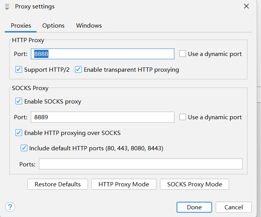Click the Charles icon in the title bar
The width and height of the screenshot is (261, 217).
tap(7, 7)
